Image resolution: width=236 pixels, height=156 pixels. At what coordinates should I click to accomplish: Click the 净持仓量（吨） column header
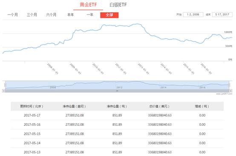point(117,106)
